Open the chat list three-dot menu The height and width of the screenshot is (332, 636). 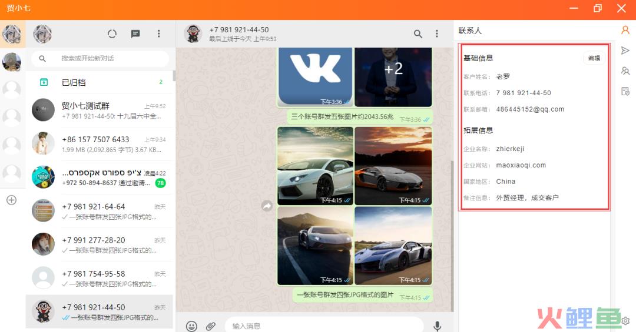pyautogui.click(x=158, y=33)
